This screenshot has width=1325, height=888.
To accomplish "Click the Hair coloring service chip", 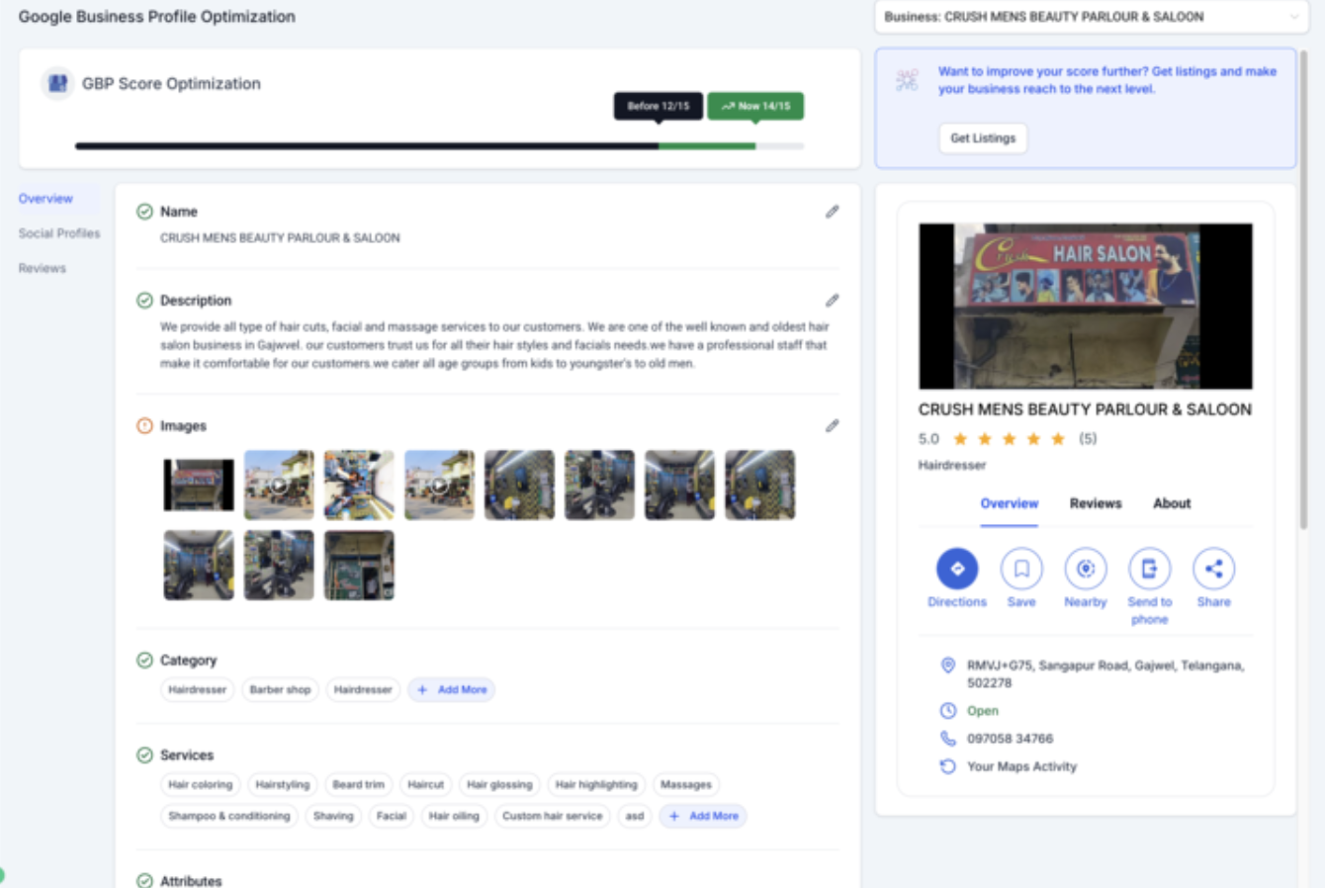I will pos(200,785).
